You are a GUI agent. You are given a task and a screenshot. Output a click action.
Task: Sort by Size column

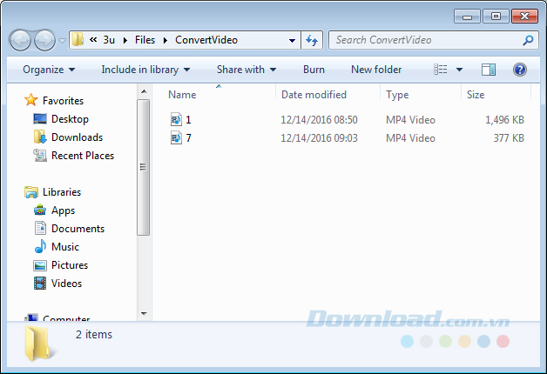476,95
